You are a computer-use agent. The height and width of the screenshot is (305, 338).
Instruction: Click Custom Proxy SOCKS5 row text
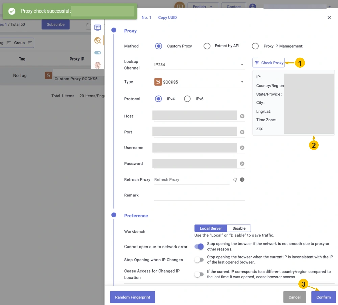click(76, 79)
